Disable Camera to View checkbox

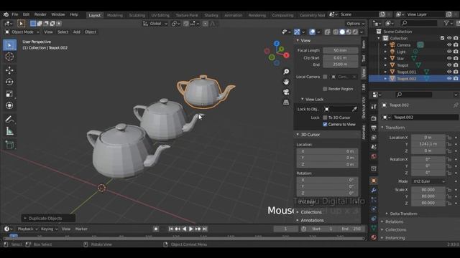(x=325, y=124)
